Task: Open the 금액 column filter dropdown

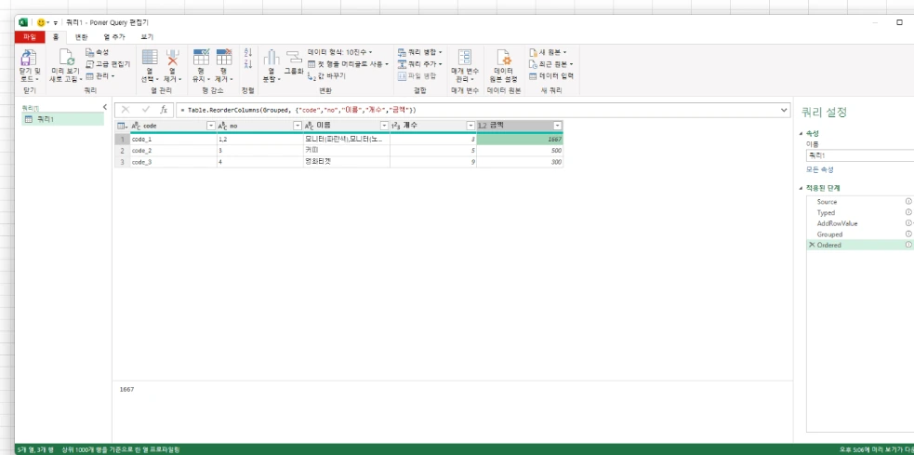Action: pyautogui.click(x=557, y=126)
